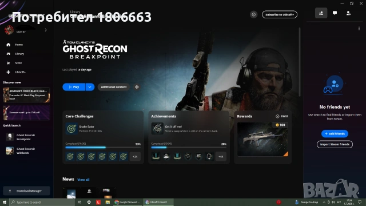Play Ghost Recon Breakpoint
Screen dimensions: 366x206
(x=74, y=87)
